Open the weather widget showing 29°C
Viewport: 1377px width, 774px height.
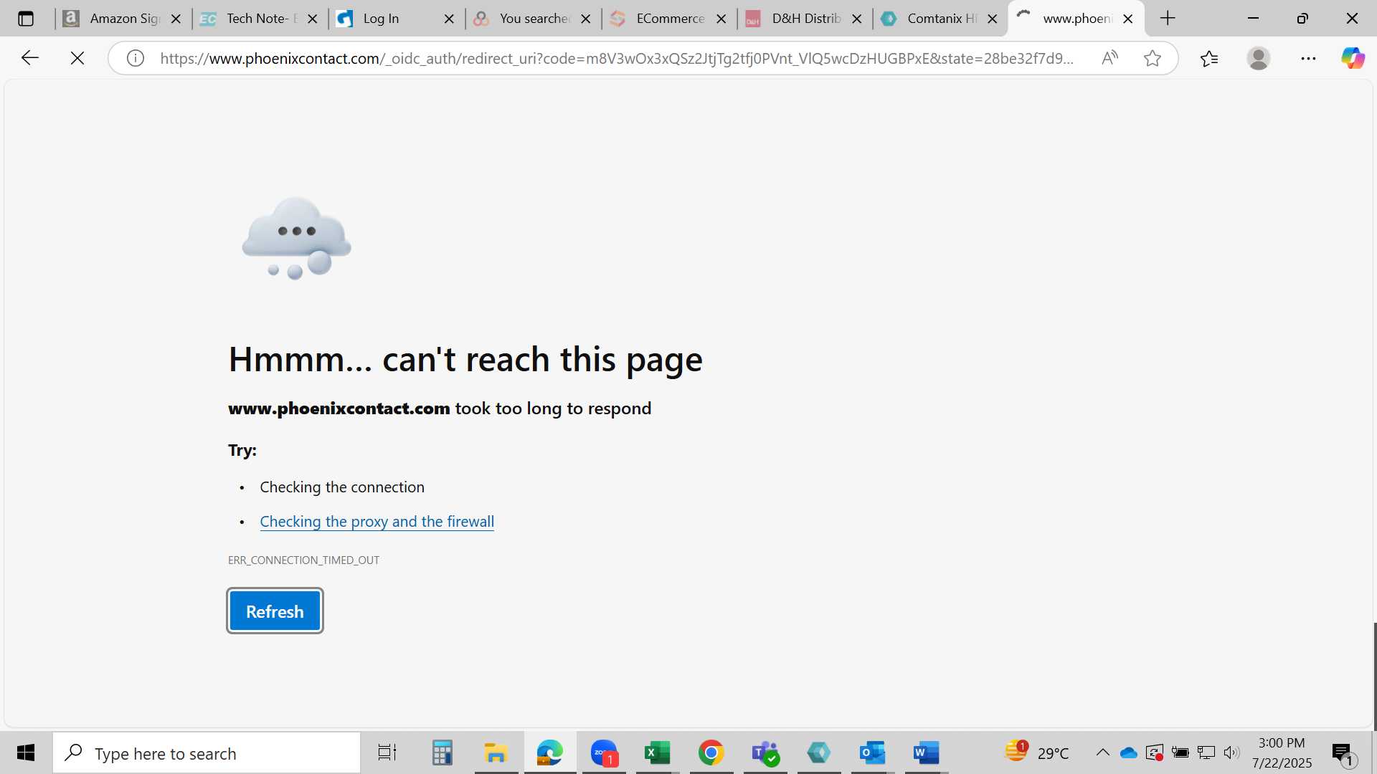pos(1037,752)
